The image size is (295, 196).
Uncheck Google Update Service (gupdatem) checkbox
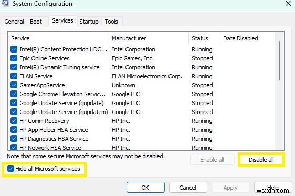[14, 112]
